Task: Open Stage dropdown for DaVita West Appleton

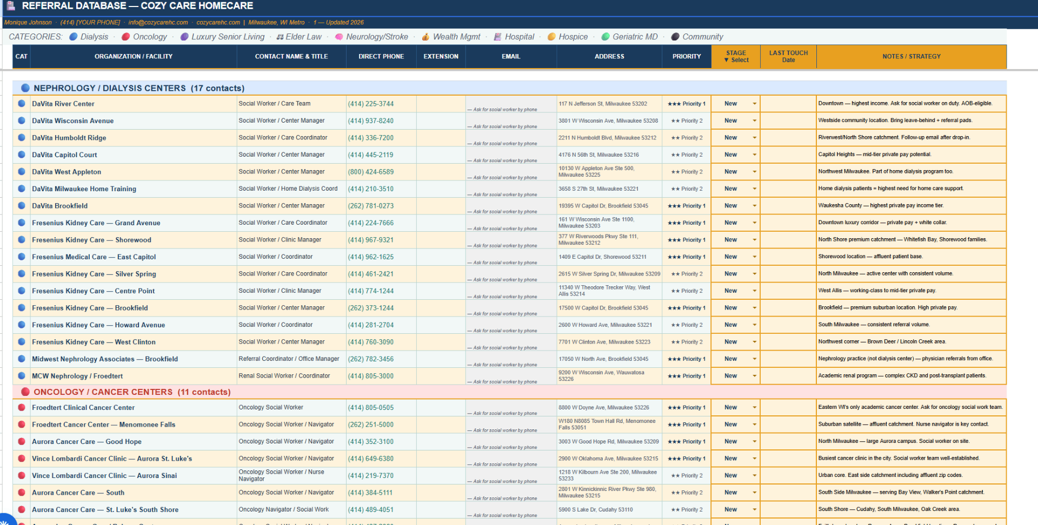Action: [x=755, y=172]
